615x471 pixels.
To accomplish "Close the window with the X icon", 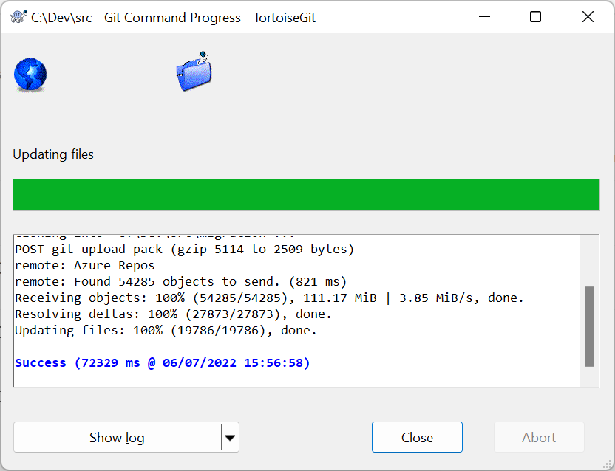I will click(x=588, y=17).
